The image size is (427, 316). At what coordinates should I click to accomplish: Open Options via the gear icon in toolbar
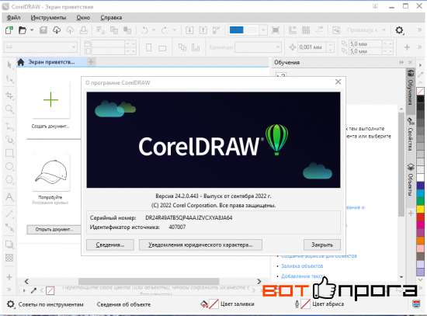tap(400, 30)
